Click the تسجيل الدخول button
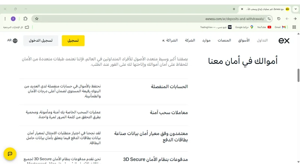 click(40, 40)
